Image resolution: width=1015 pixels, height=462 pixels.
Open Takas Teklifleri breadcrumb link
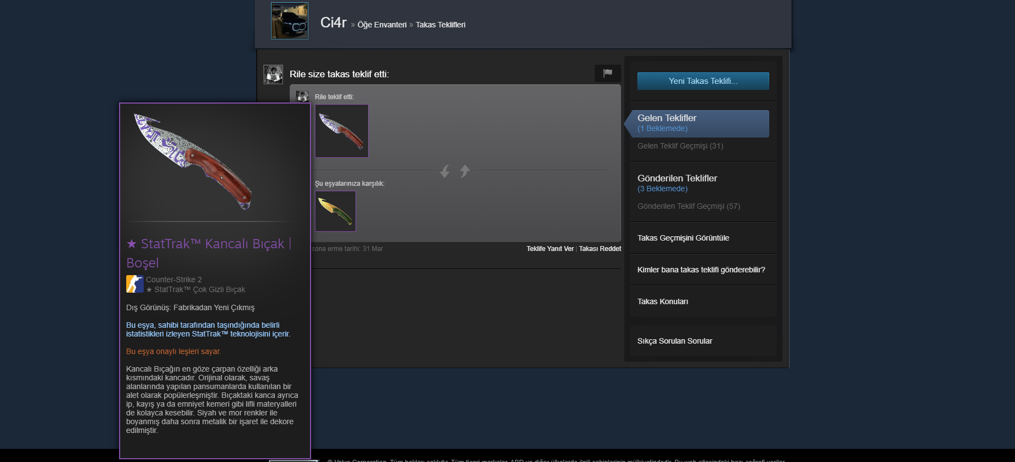pos(441,25)
